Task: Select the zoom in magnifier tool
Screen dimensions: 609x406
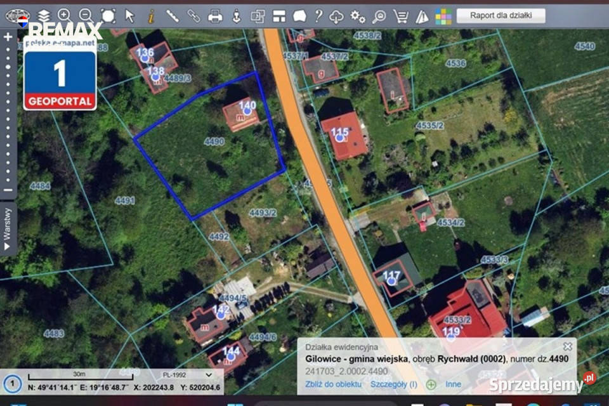Action: coord(65,16)
